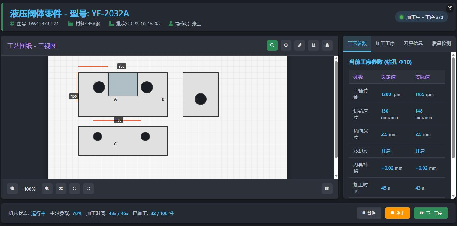Go to the 质量检测 tab

[x=441, y=44]
